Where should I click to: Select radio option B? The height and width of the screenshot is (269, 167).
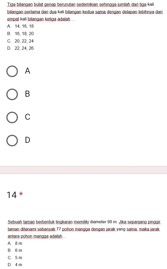point(12,94)
